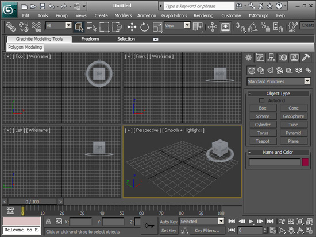The width and height of the screenshot is (316, 237).
Task: Switch to the Selection ribbon tab
Action: point(126,39)
